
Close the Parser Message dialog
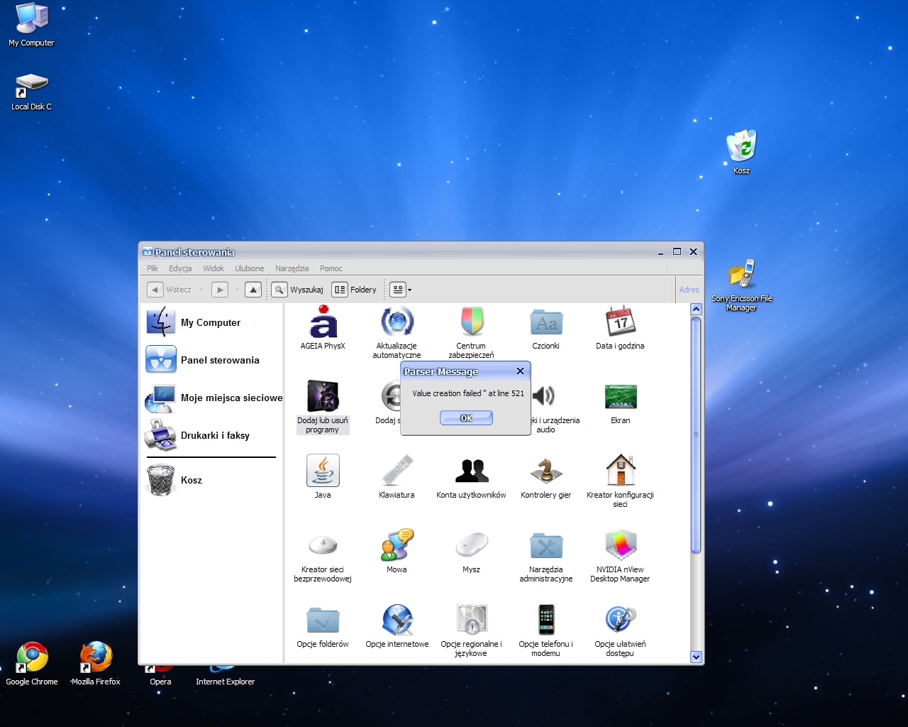[x=520, y=371]
